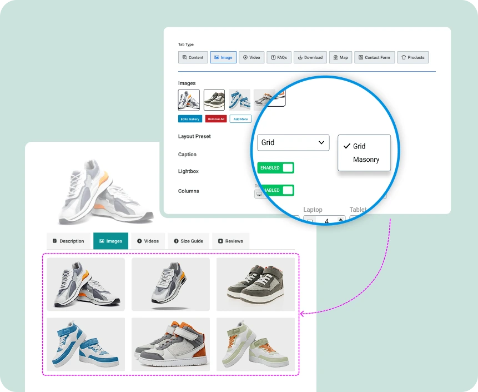Pick the FAQs tab type

[279, 57]
